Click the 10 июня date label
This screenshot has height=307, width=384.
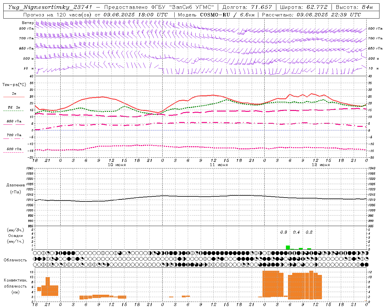pos(117,165)
